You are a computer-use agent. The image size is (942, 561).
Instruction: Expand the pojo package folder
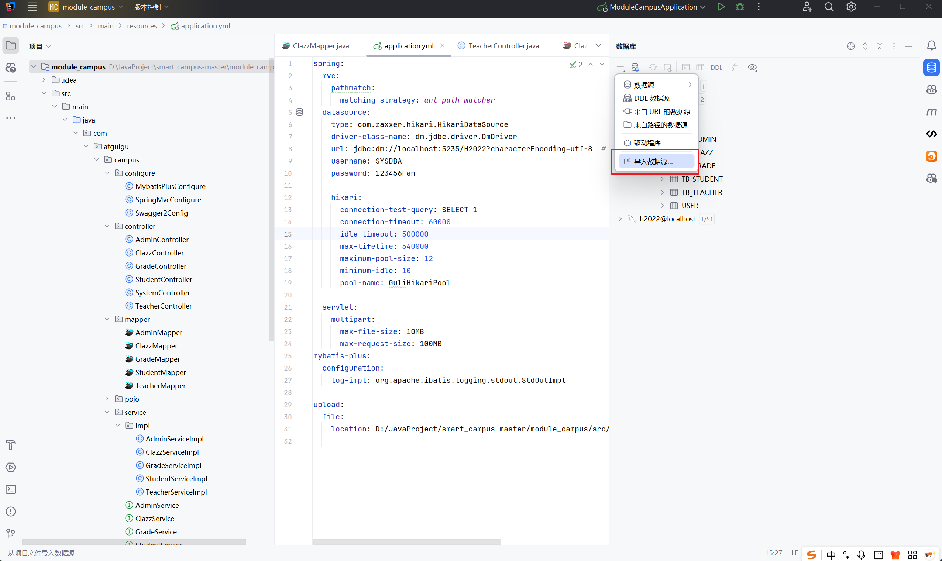[x=107, y=399]
